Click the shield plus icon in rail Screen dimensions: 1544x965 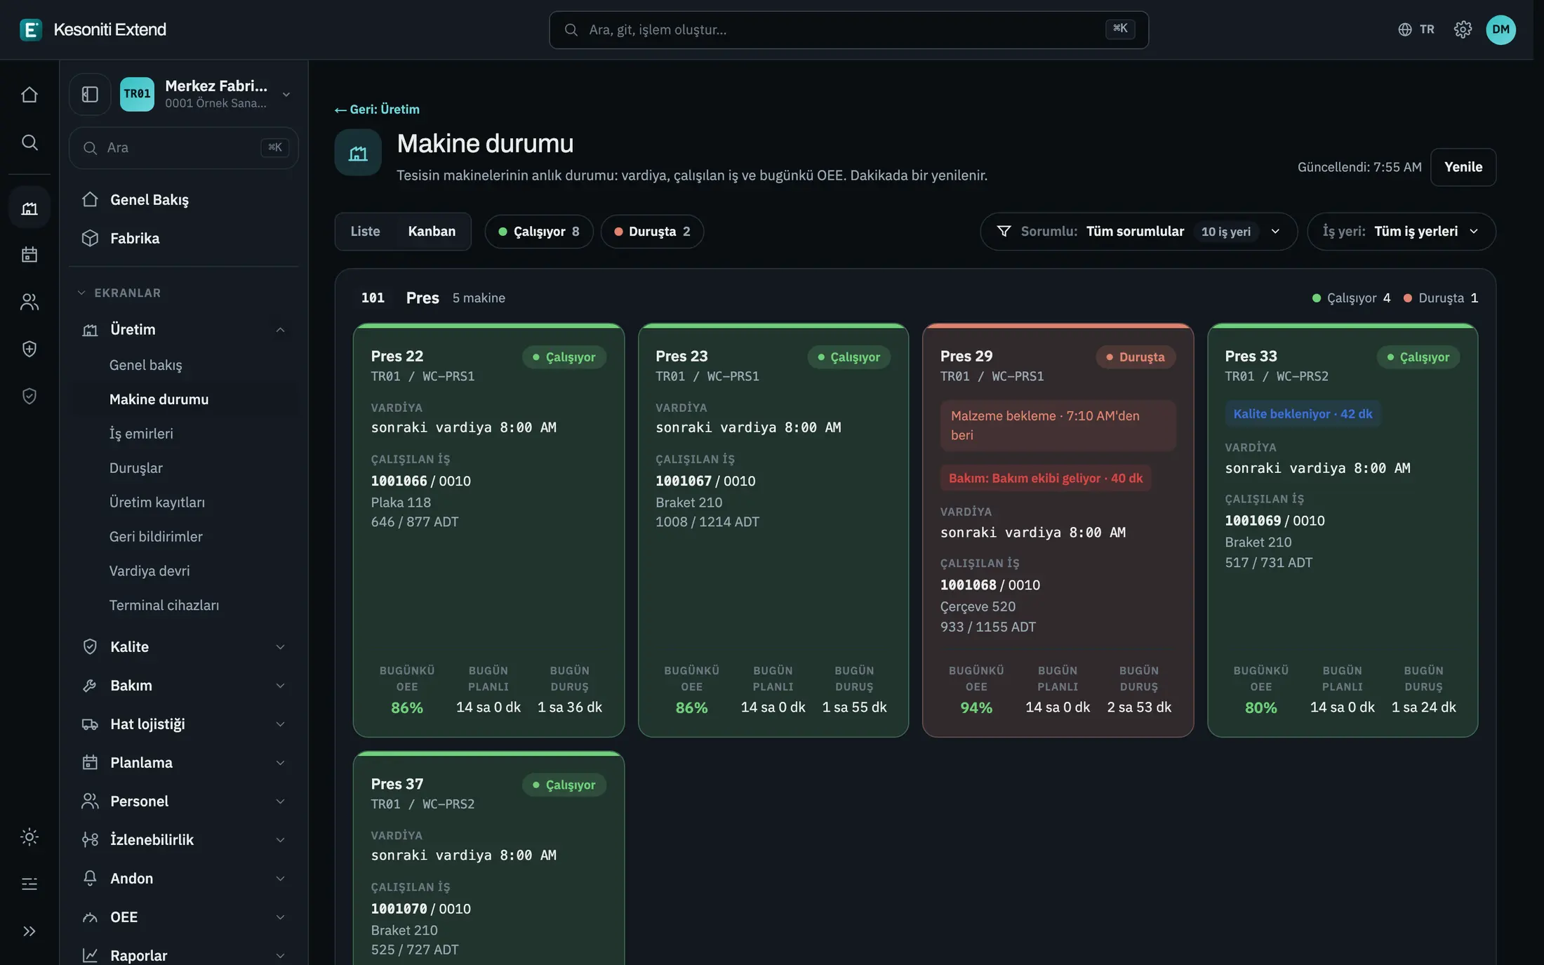click(29, 349)
